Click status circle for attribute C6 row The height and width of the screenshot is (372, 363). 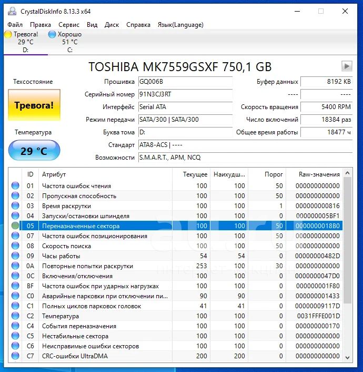15,346
